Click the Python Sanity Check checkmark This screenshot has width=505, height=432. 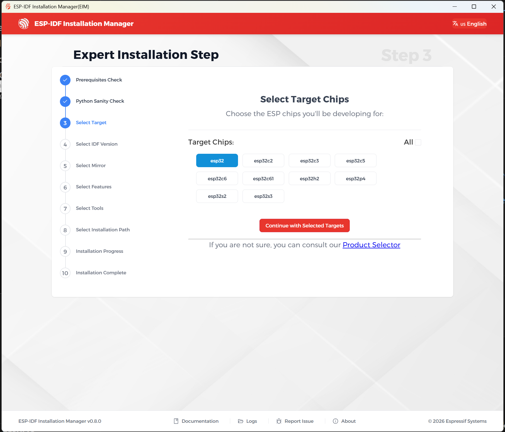65,101
